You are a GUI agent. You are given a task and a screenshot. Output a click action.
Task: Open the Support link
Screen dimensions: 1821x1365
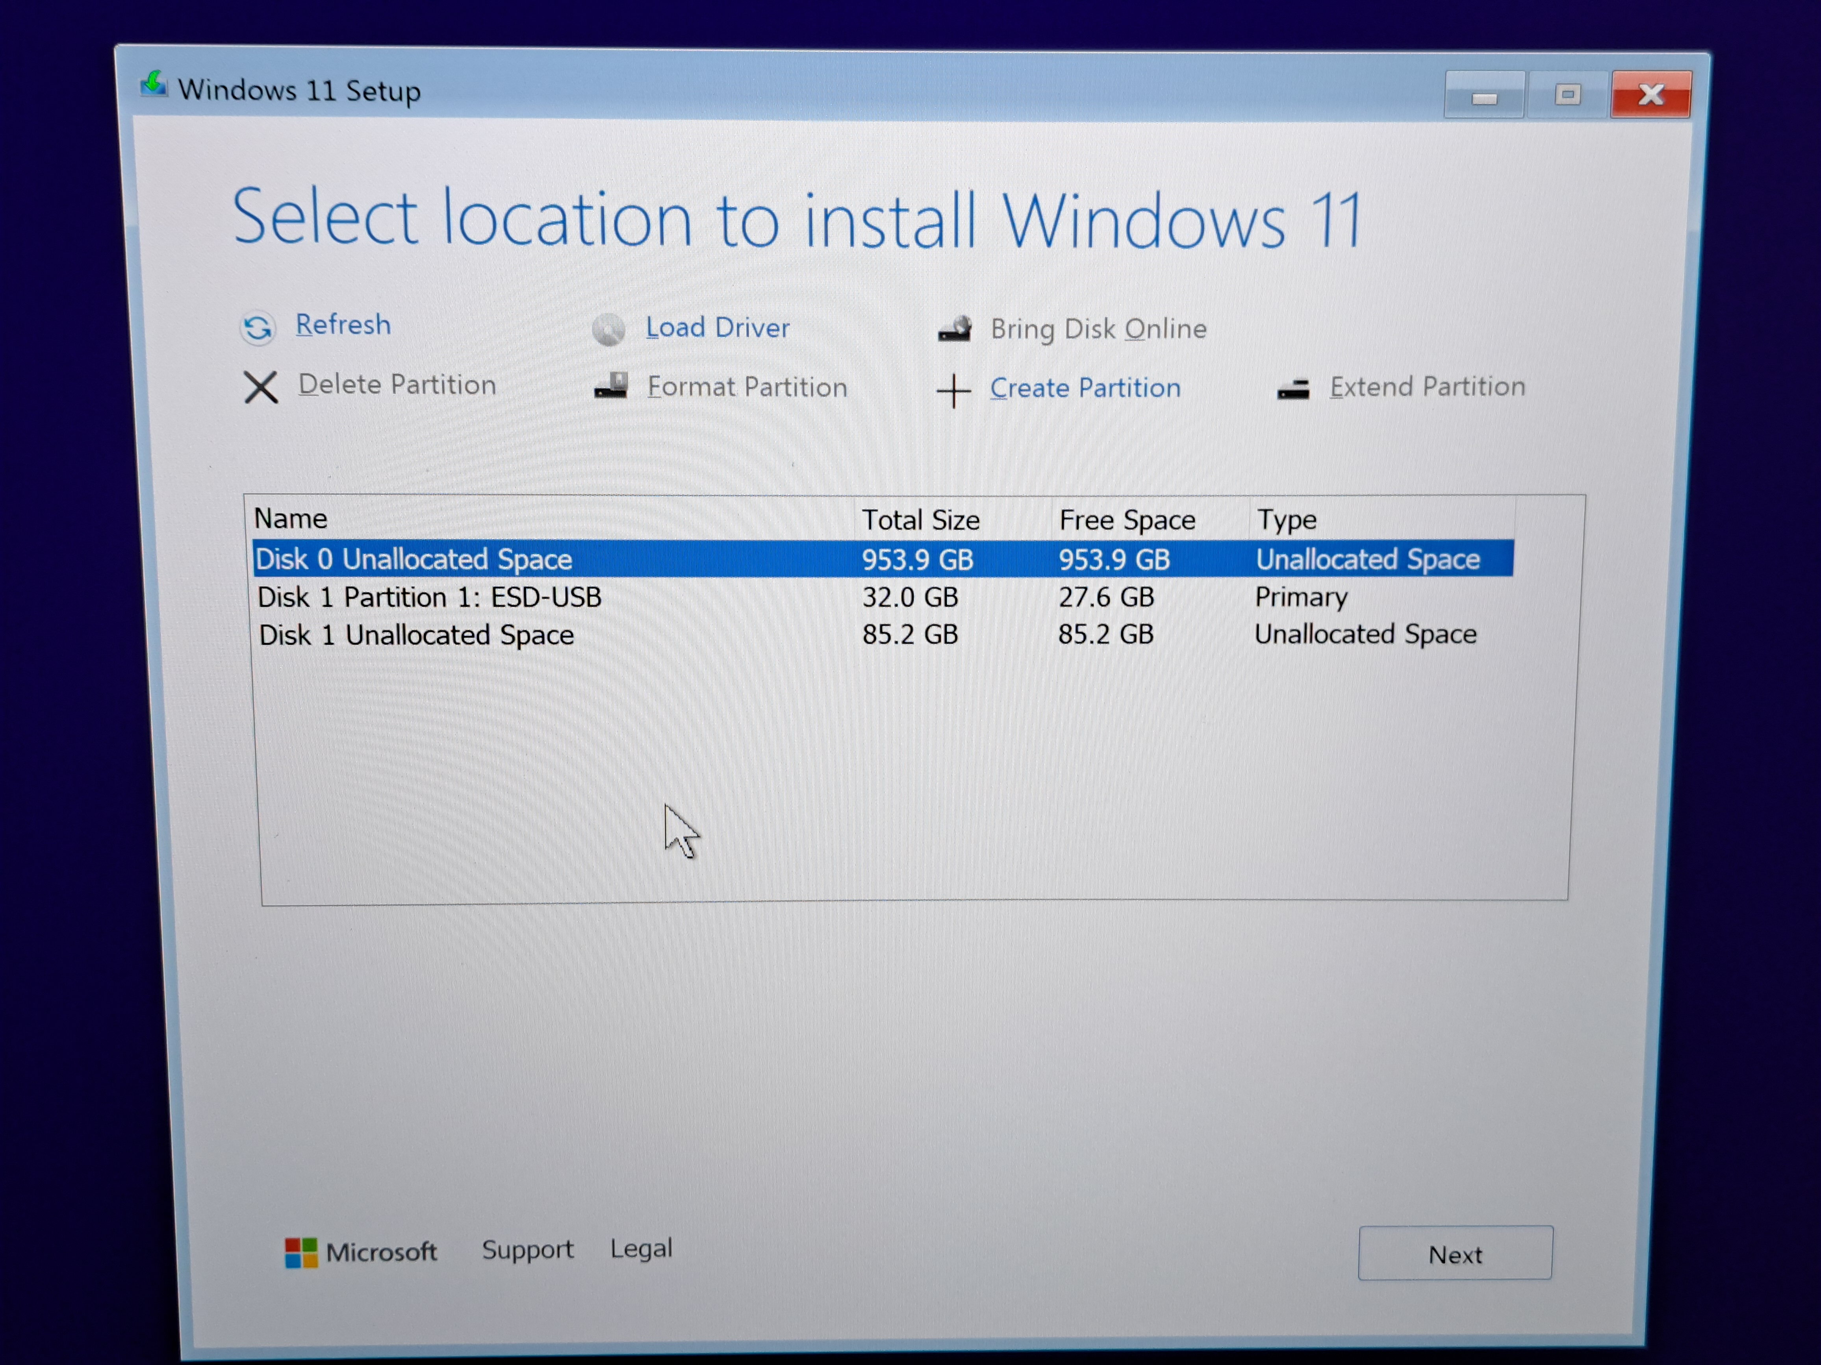(528, 1250)
